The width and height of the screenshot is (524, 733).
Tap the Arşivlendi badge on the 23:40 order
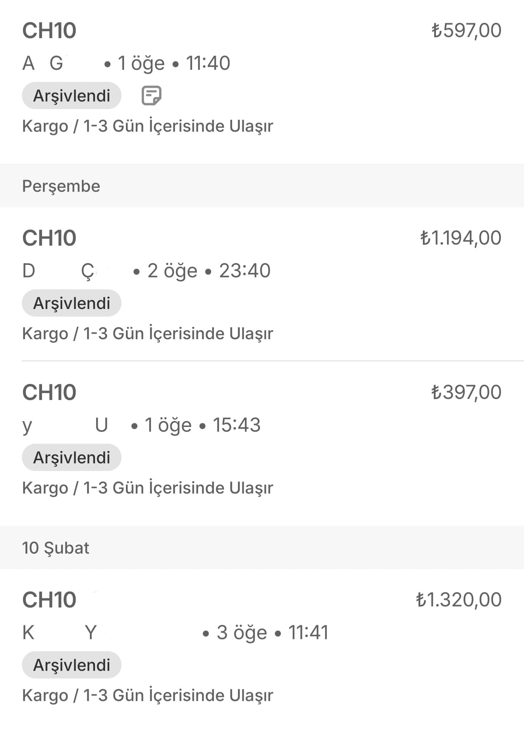tap(72, 303)
